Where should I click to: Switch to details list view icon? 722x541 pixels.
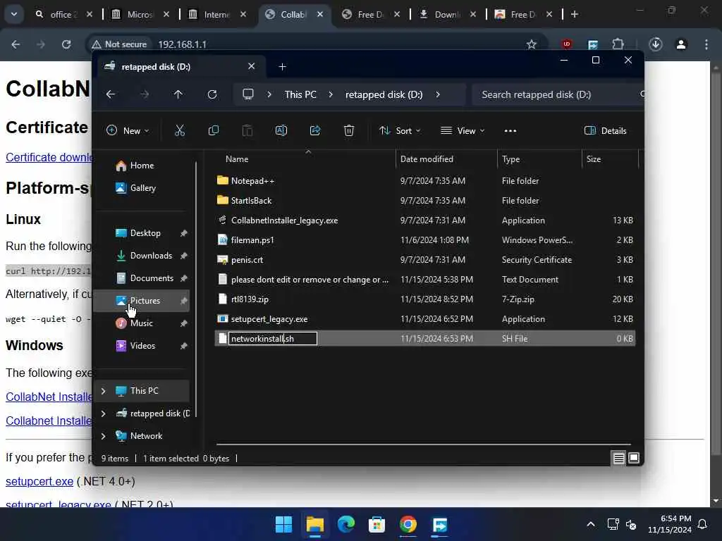tap(618, 458)
